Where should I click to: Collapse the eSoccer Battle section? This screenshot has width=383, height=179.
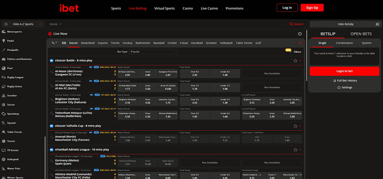pos(300,60)
